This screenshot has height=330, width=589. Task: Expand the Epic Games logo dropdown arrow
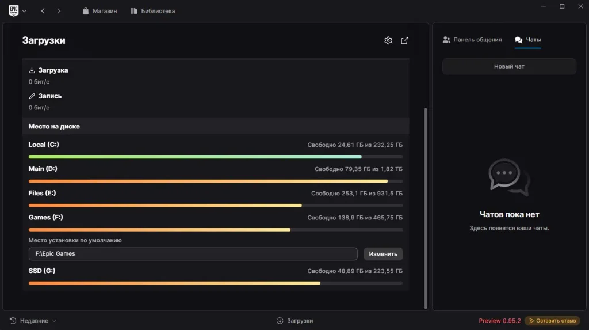point(24,12)
